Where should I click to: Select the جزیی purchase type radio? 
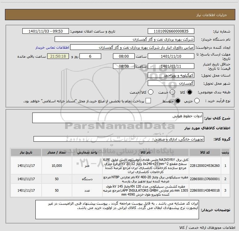point(197,101)
